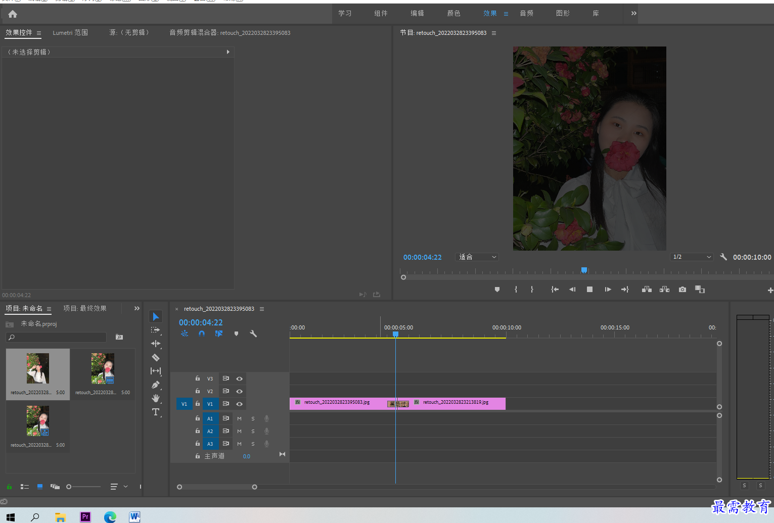Go to Out point in Program monitor

coord(625,290)
